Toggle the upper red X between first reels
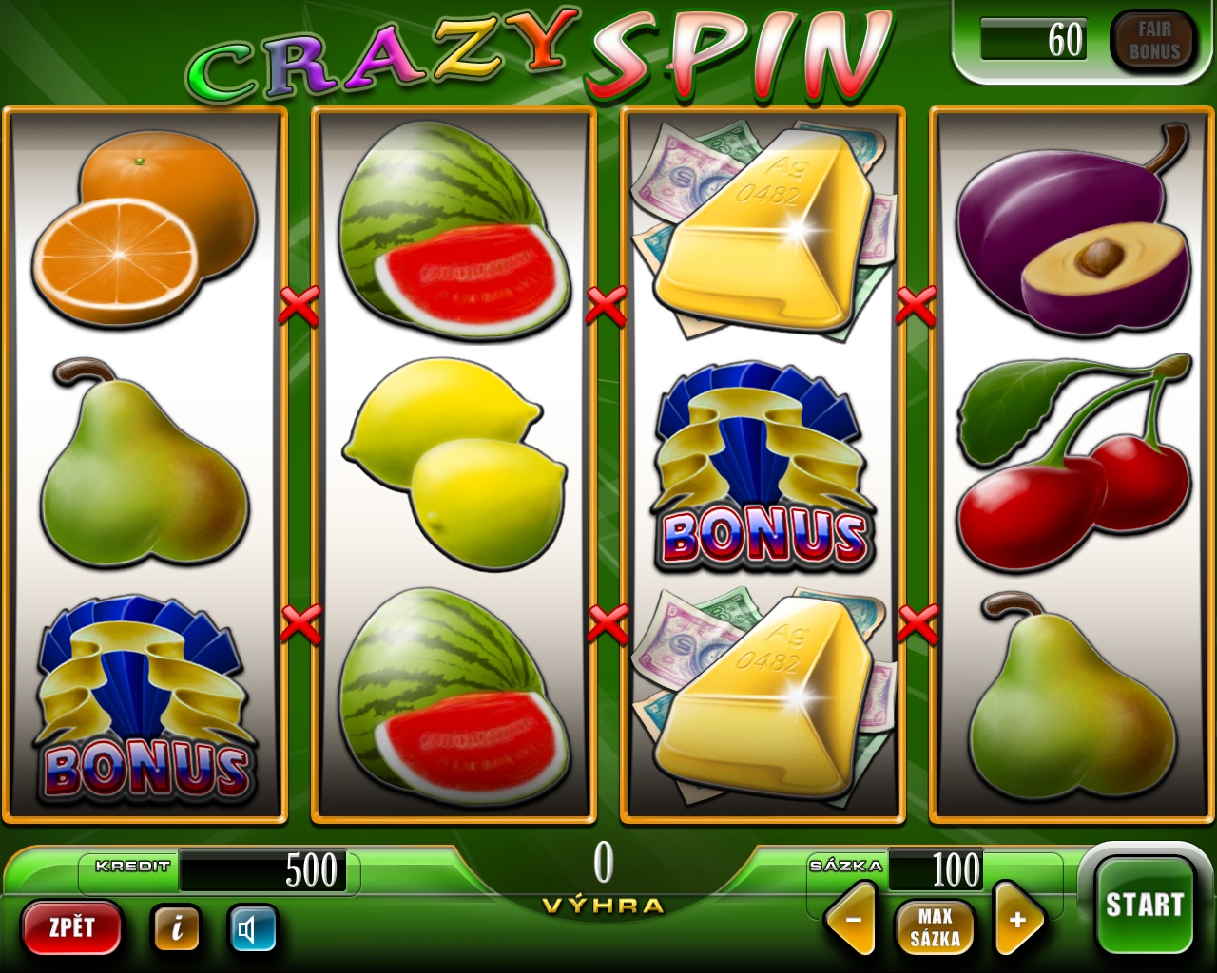The height and width of the screenshot is (973, 1217). (299, 305)
